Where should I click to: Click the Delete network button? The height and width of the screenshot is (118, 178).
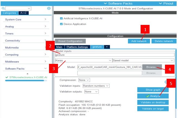click(x=164, y=41)
